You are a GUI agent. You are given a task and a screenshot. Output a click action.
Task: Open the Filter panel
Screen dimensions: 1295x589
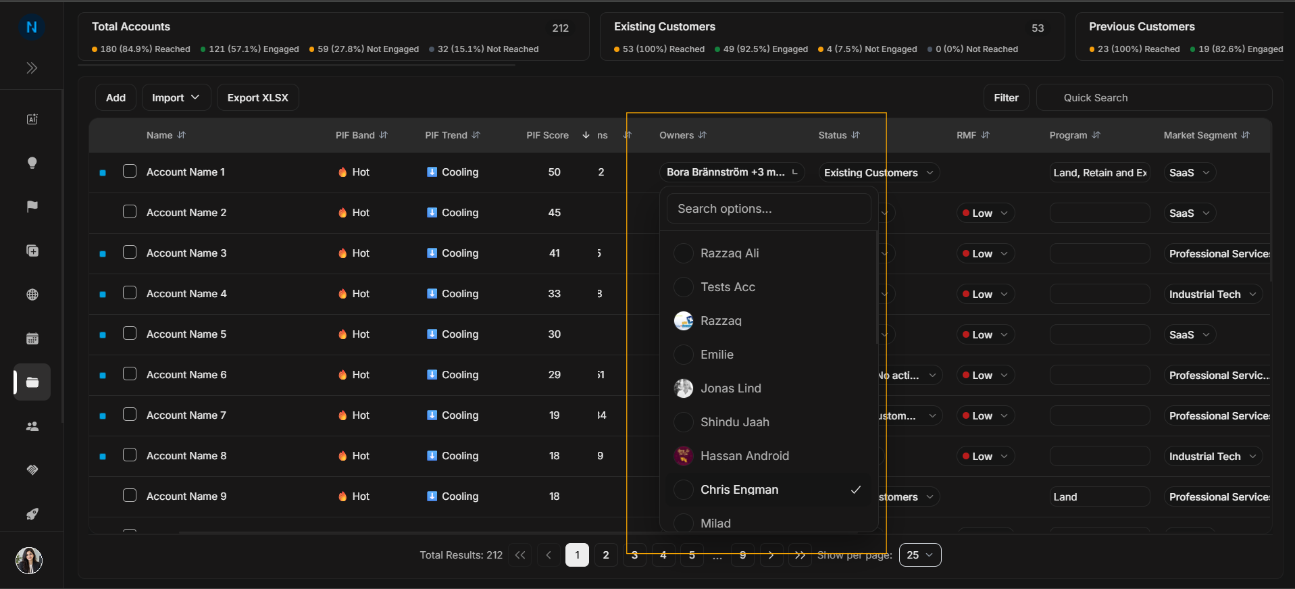(x=1006, y=98)
